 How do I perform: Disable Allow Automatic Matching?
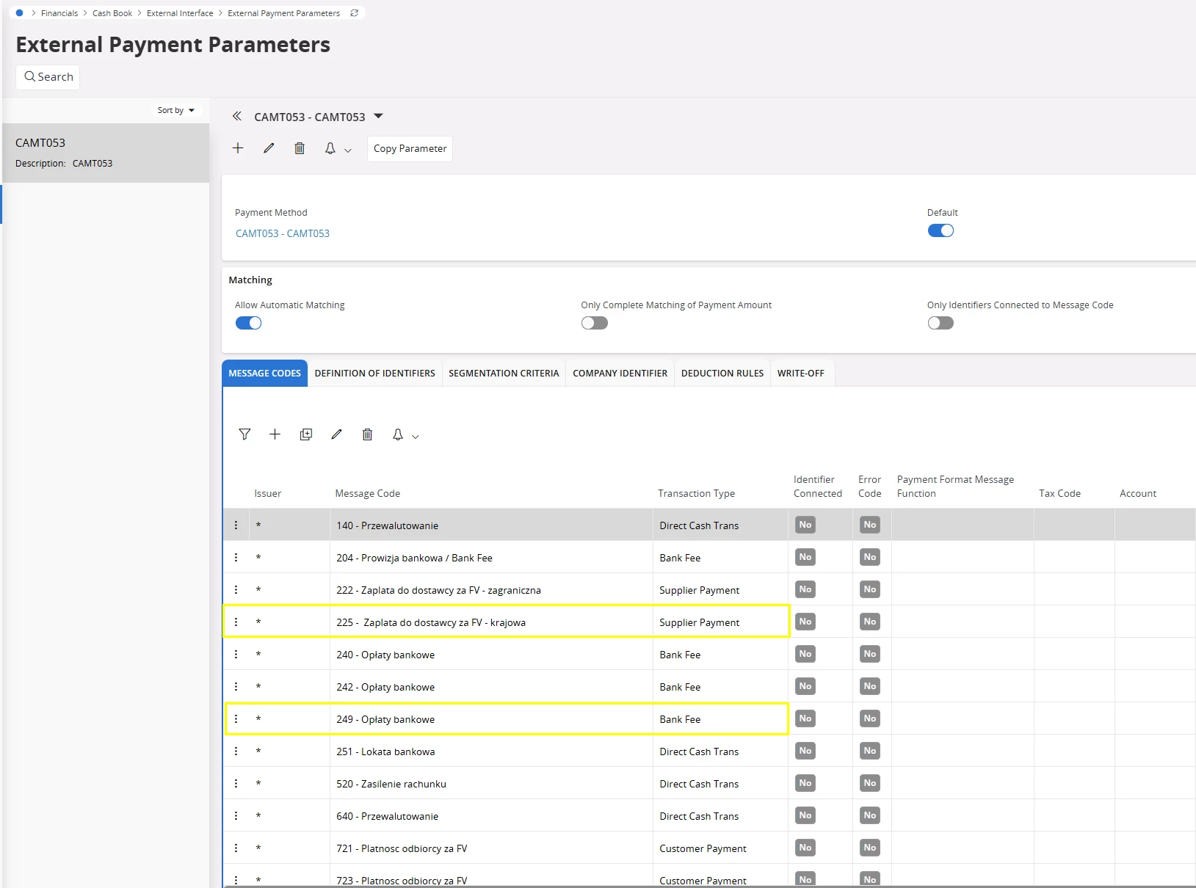click(248, 323)
